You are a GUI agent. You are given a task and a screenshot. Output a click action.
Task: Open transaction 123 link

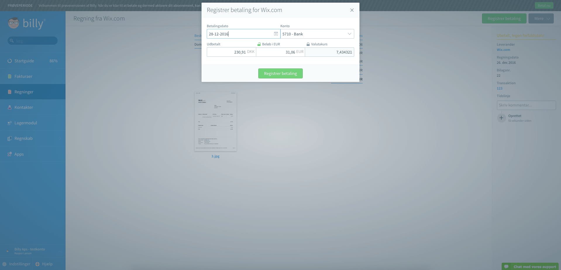click(x=499, y=88)
